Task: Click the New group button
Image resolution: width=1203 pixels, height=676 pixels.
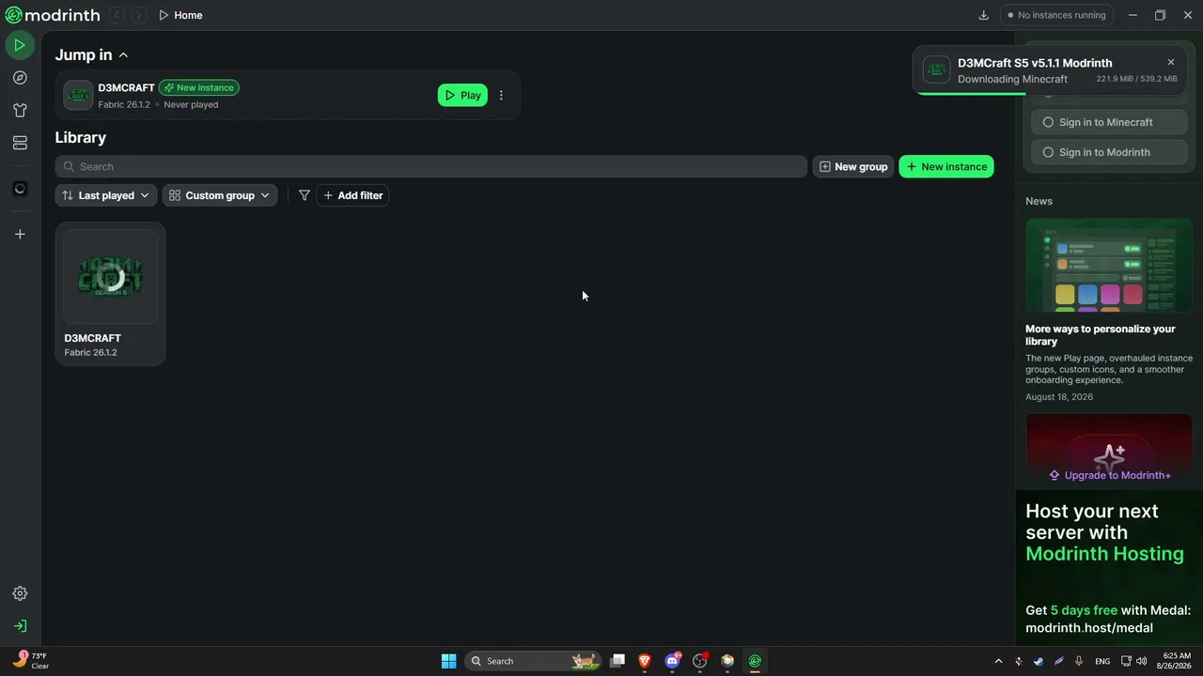Action: coord(853,166)
